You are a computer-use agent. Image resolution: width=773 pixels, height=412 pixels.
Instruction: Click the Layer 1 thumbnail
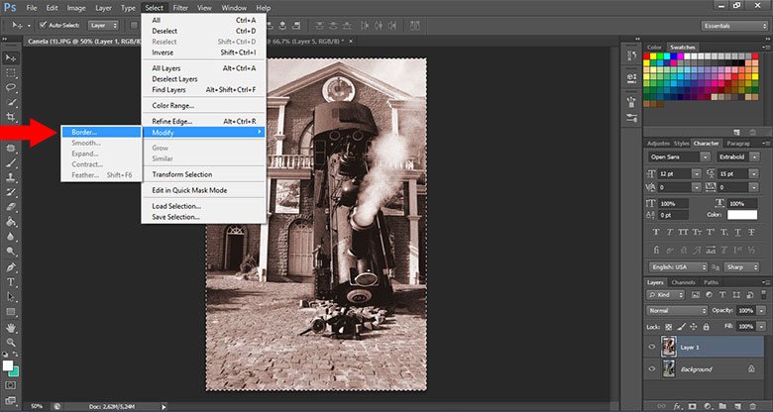667,347
